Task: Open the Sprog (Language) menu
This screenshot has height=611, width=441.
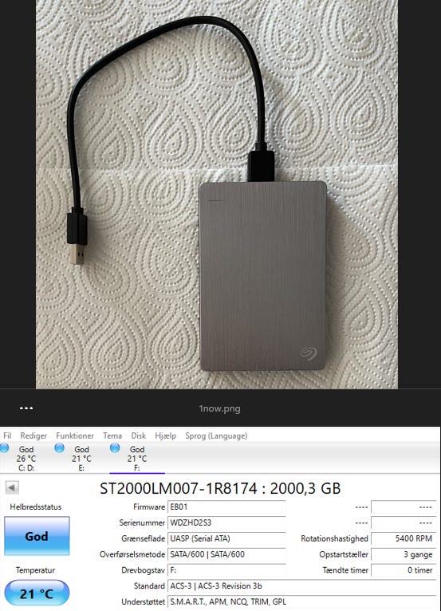Action: tap(216, 436)
